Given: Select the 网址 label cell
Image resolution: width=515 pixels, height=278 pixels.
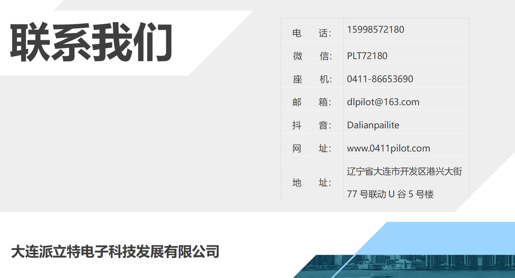Looking at the screenshot, I should point(312,149).
